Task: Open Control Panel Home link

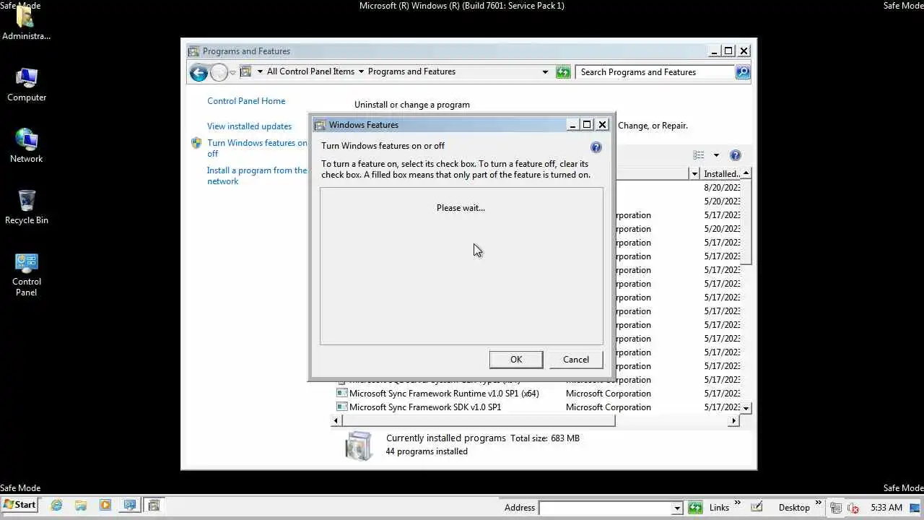Action: (x=246, y=101)
